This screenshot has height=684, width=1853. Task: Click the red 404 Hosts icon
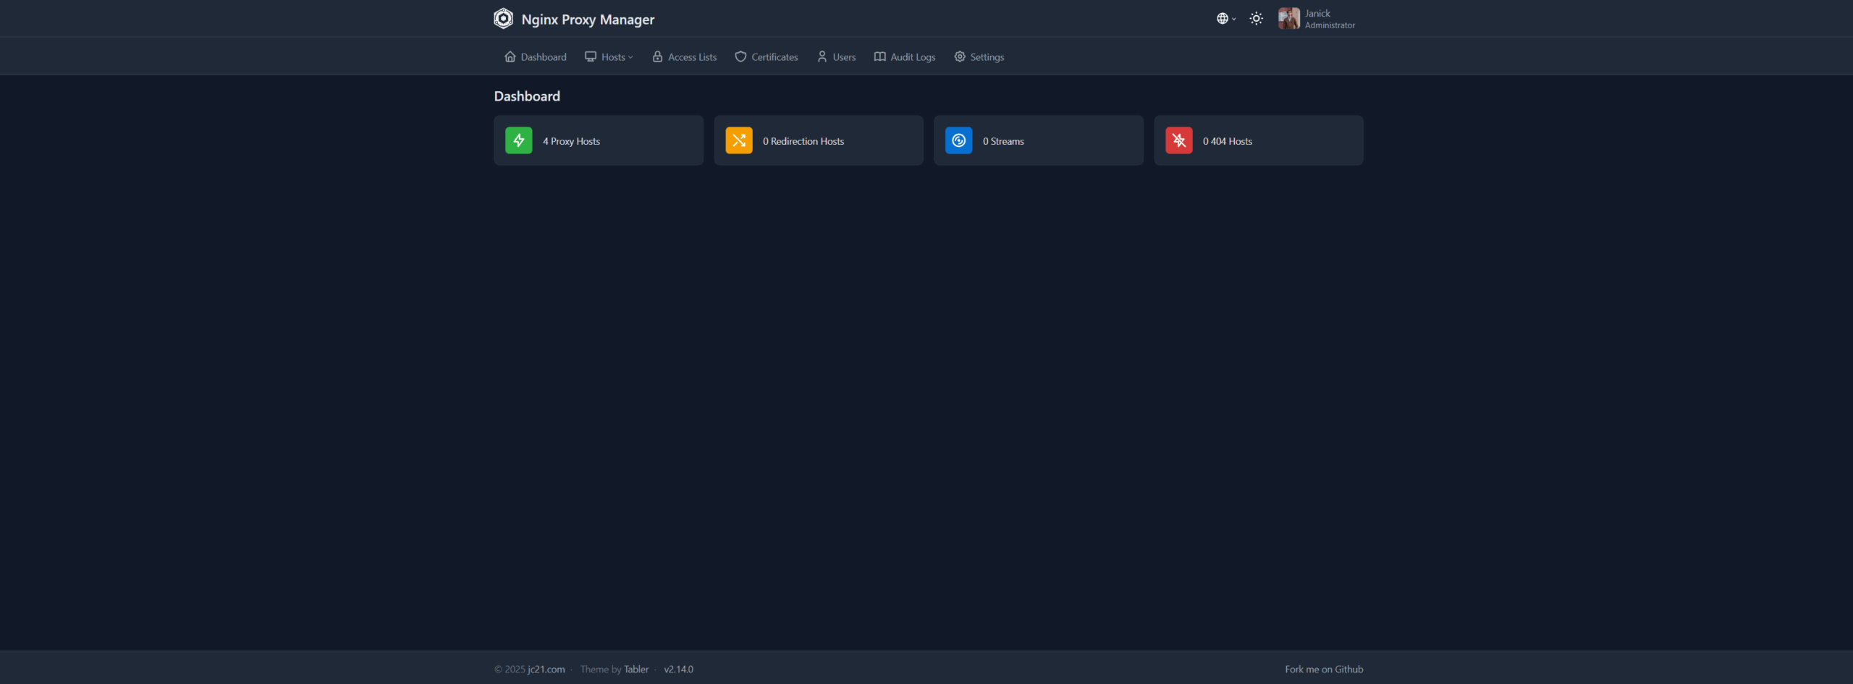pyautogui.click(x=1178, y=140)
